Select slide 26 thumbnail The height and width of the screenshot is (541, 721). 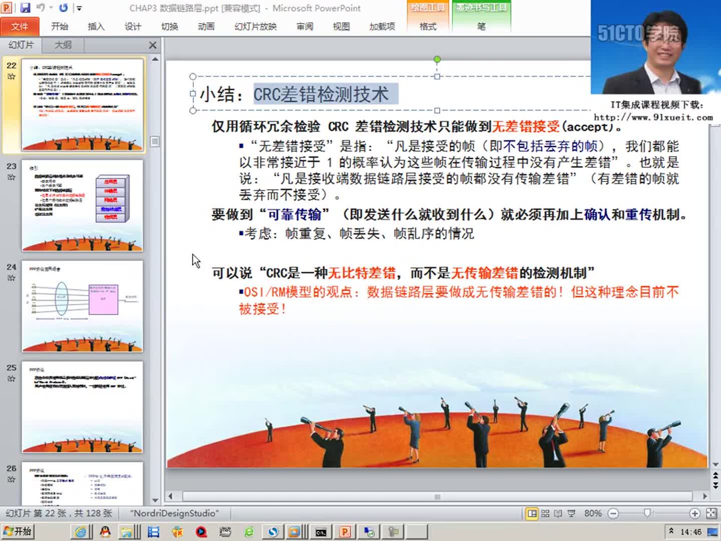click(x=82, y=483)
